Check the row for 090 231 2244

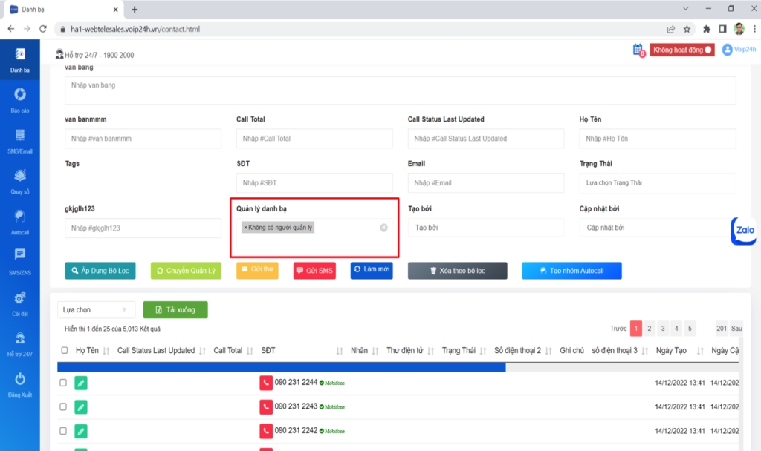[x=63, y=383]
